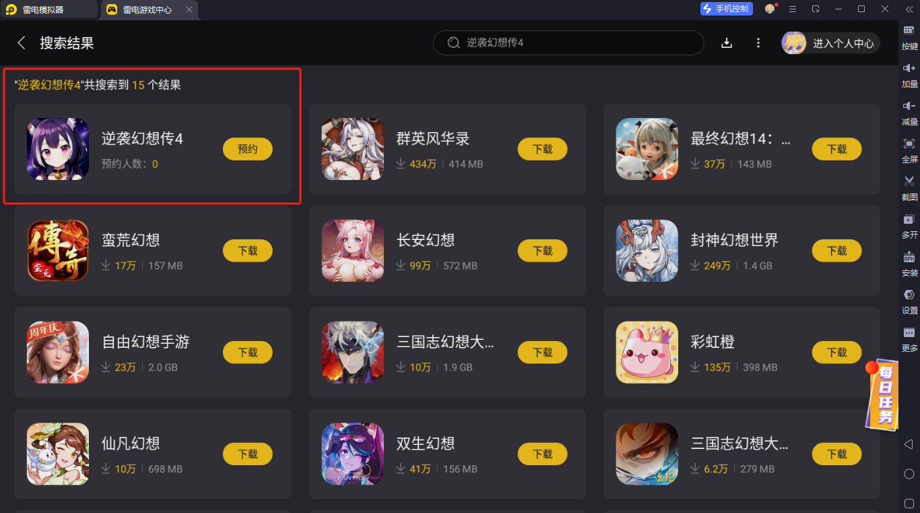The image size is (920, 513).
Task: Increase volume with 加量 sidebar icon
Action: tap(909, 75)
